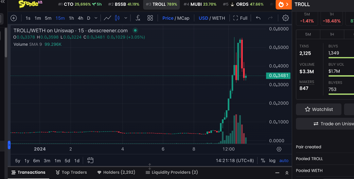Open the Top Traders tab
Viewport: 354px width, 179px height.
coord(71,172)
